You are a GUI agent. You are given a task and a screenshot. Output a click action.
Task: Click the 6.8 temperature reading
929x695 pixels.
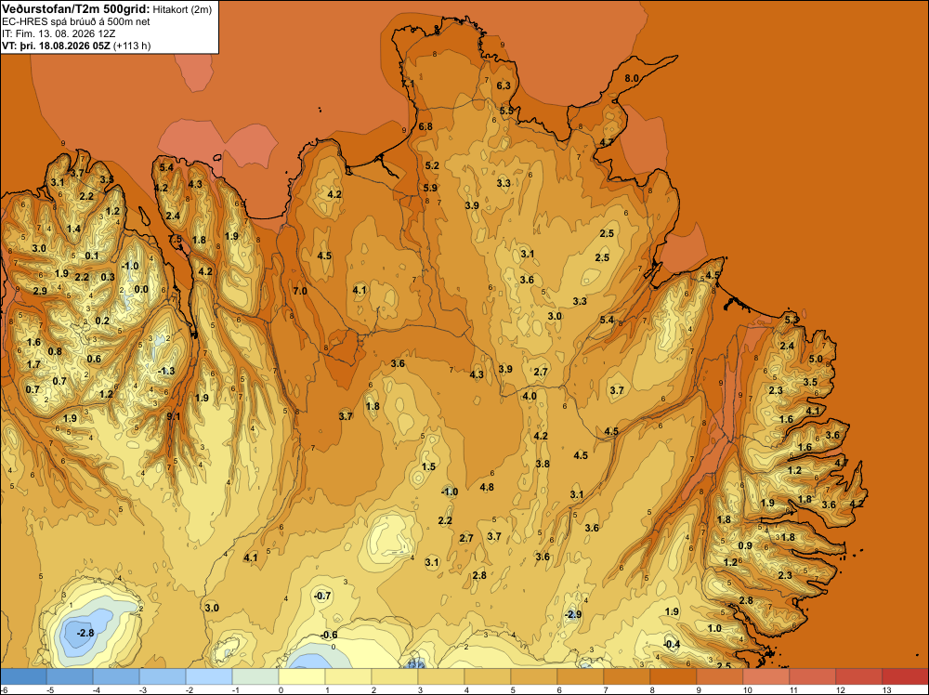(425, 126)
